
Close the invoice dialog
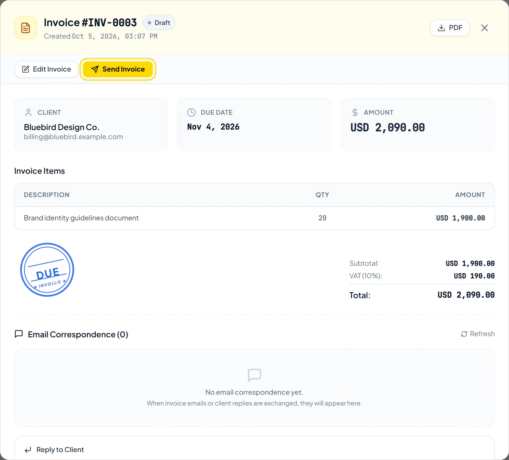(x=485, y=28)
